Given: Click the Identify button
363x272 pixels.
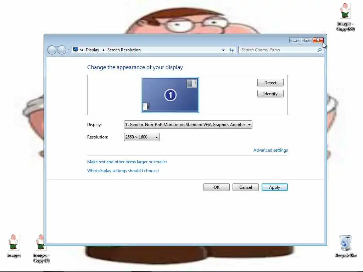Looking at the screenshot, I should click(270, 93).
